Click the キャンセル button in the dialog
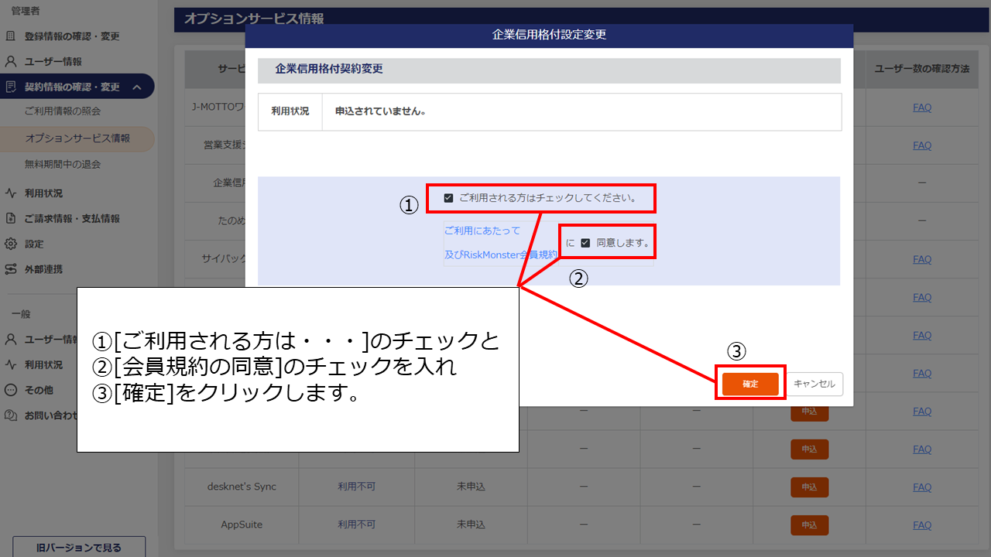This screenshot has width=991, height=557. click(x=814, y=384)
